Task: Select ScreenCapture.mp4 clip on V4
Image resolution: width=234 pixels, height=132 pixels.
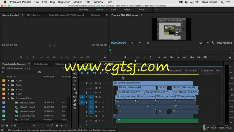Action: (153, 83)
